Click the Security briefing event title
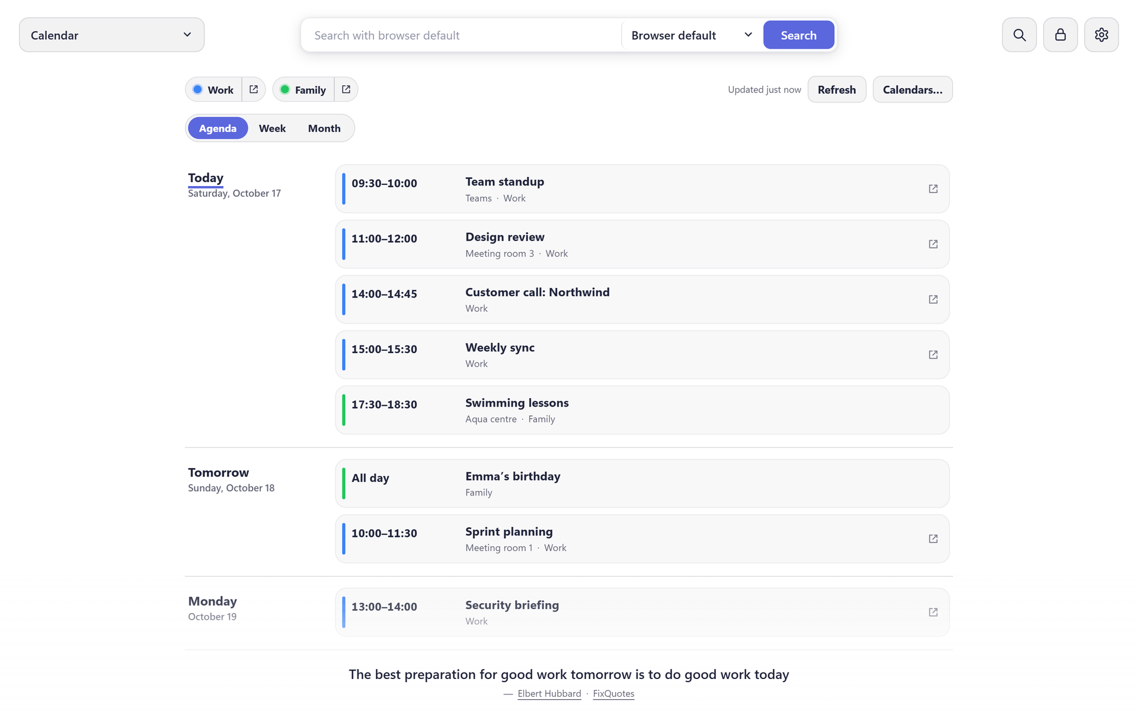 (512, 605)
